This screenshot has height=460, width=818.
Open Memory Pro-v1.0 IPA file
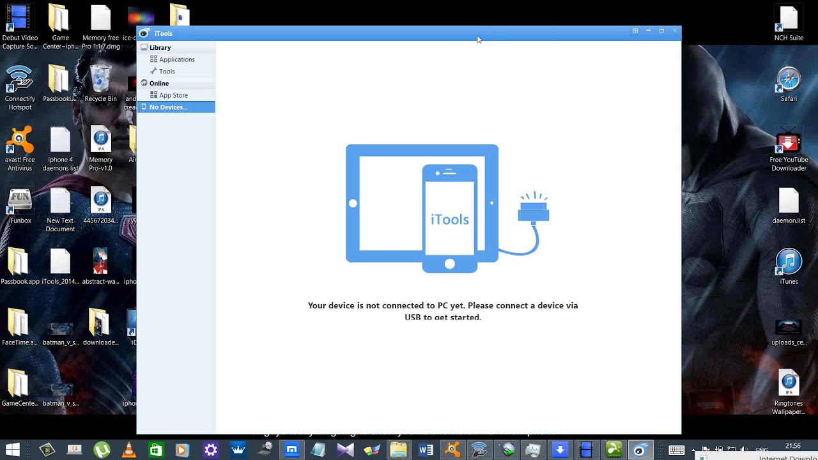pos(100,149)
